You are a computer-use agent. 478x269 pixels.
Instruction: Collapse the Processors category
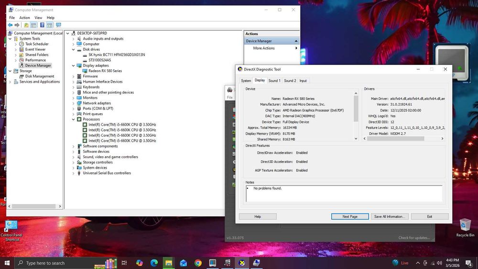point(73,119)
